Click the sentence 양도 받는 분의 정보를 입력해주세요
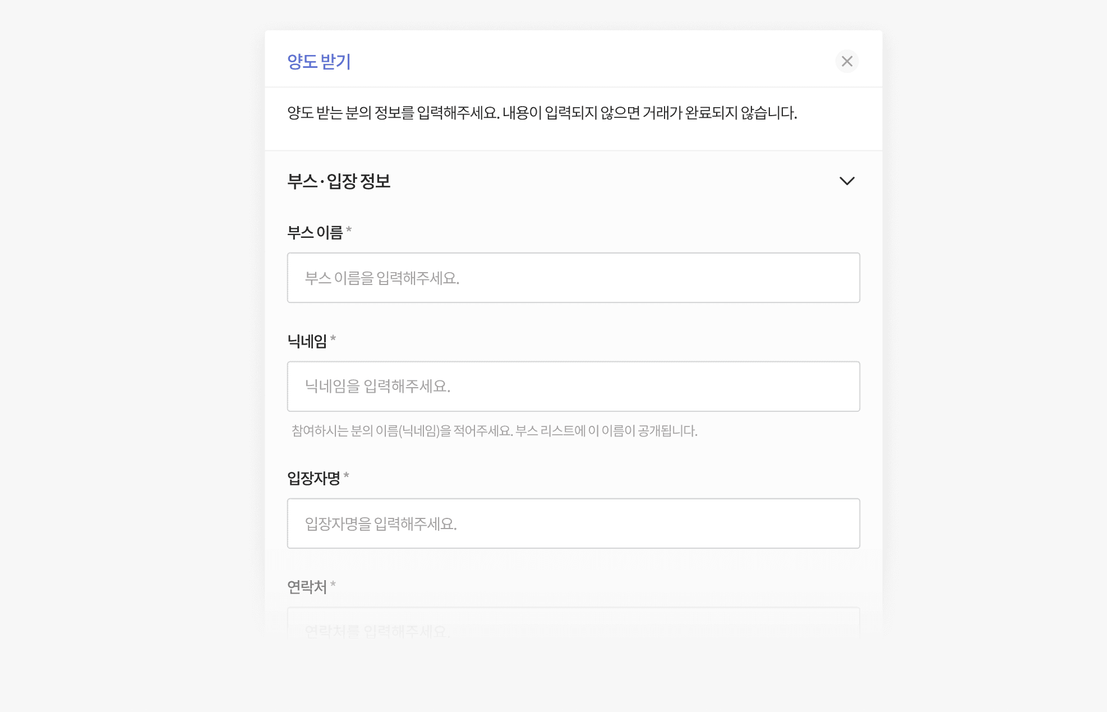Screen dimensions: 1107x712 point(393,113)
